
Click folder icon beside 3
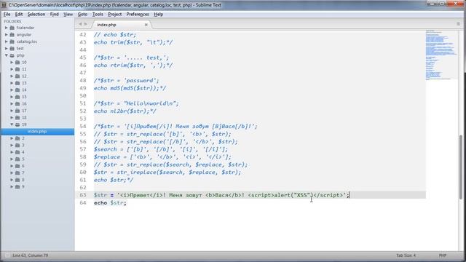pos(17,146)
